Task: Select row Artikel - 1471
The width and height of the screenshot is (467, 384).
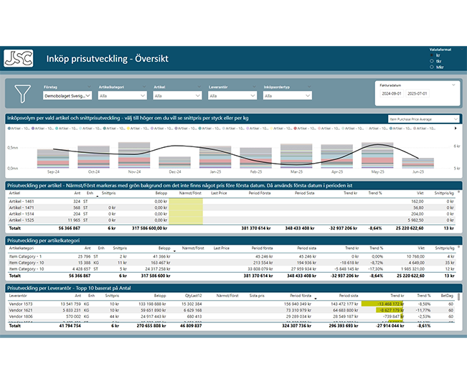Action: [x=231, y=207]
